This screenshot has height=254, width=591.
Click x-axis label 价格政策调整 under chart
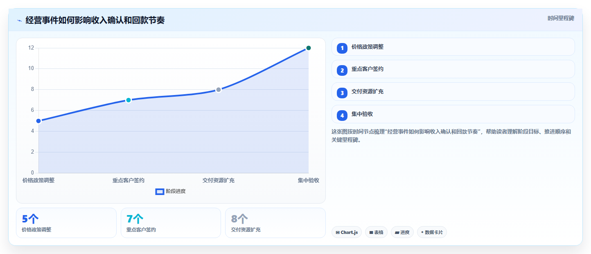[38, 180]
